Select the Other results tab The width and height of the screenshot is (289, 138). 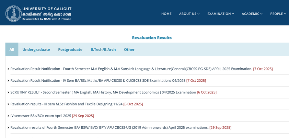[129, 49]
